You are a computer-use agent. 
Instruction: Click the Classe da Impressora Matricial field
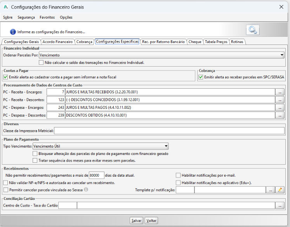pyautogui.click(x=169, y=131)
